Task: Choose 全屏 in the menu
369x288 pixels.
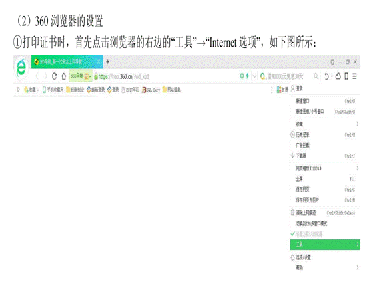Action: coord(325,179)
